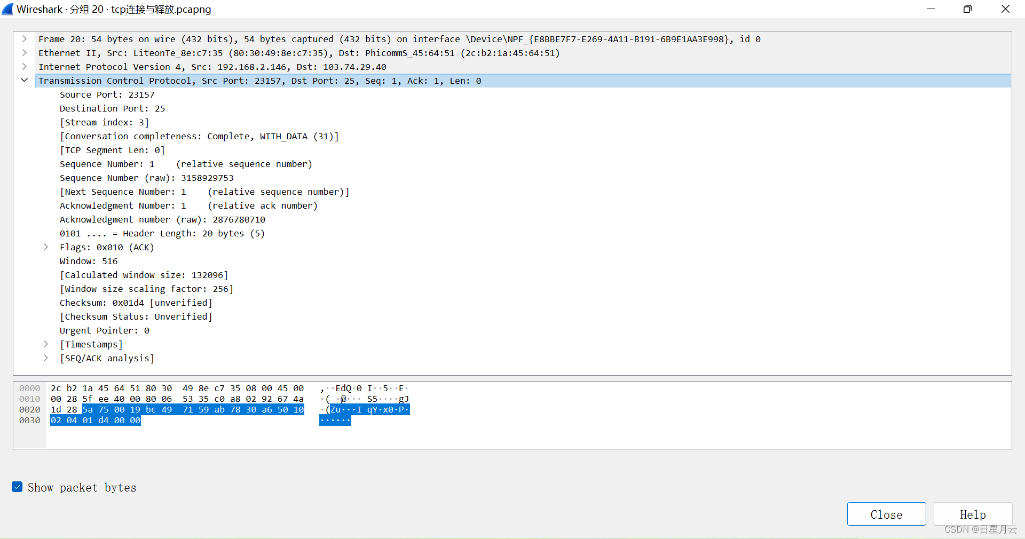Click hex byte 2c at row 0000

56,388
